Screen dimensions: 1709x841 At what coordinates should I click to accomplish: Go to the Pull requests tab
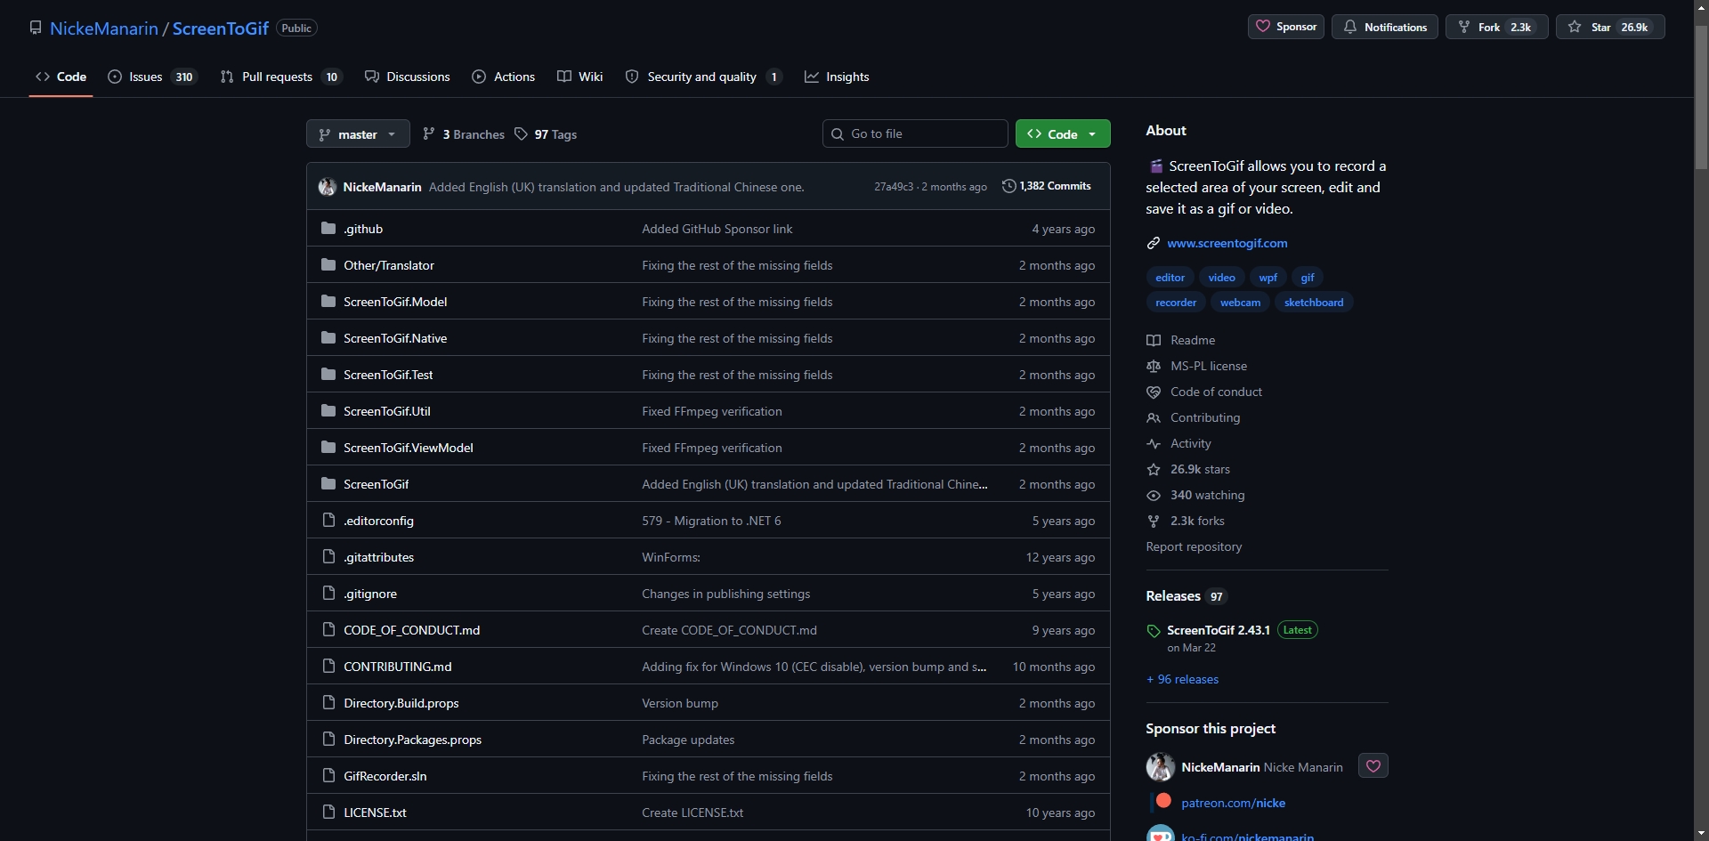(281, 77)
